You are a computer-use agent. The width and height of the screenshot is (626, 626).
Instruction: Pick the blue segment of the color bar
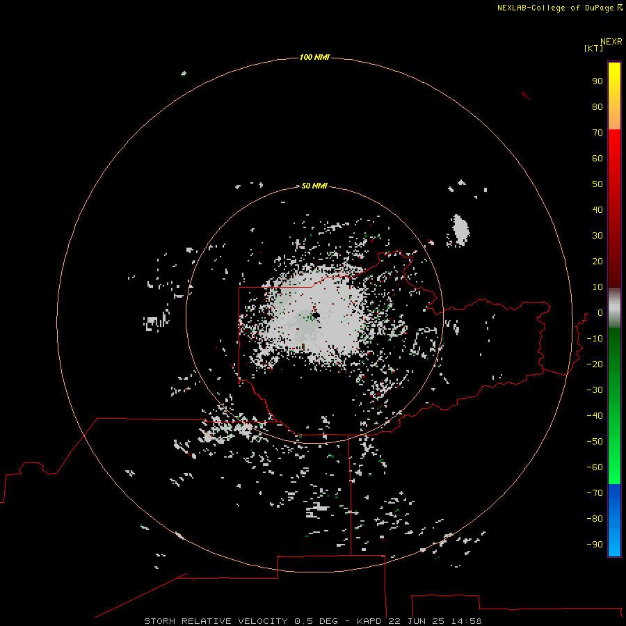tap(614, 520)
